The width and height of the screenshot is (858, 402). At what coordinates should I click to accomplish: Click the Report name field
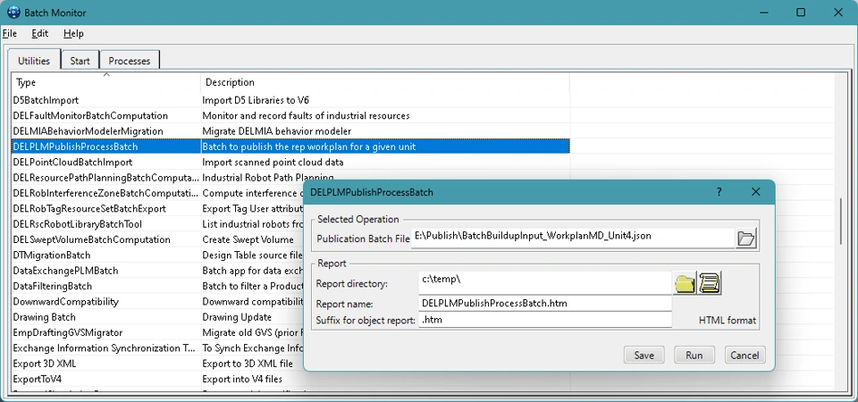click(545, 304)
